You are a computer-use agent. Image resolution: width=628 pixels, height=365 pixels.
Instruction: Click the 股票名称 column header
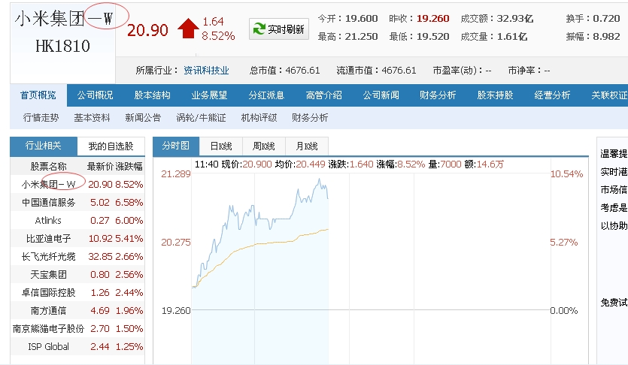pos(48,166)
